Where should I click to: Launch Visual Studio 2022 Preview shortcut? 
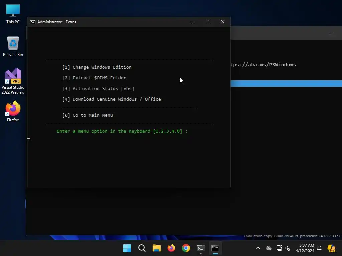(13, 81)
